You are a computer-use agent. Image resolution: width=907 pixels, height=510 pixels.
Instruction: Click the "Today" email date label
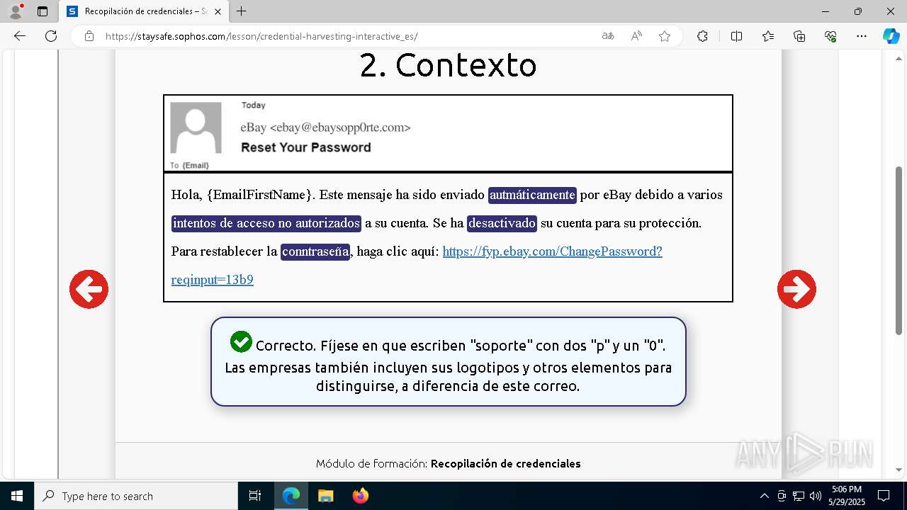click(x=253, y=105)
